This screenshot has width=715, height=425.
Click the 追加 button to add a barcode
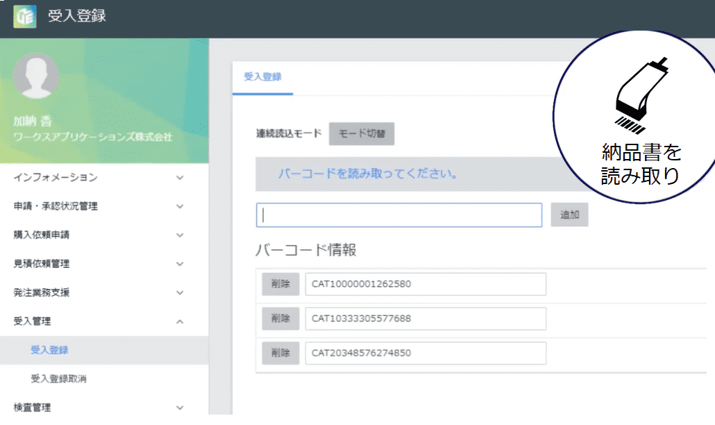[569, 215]
